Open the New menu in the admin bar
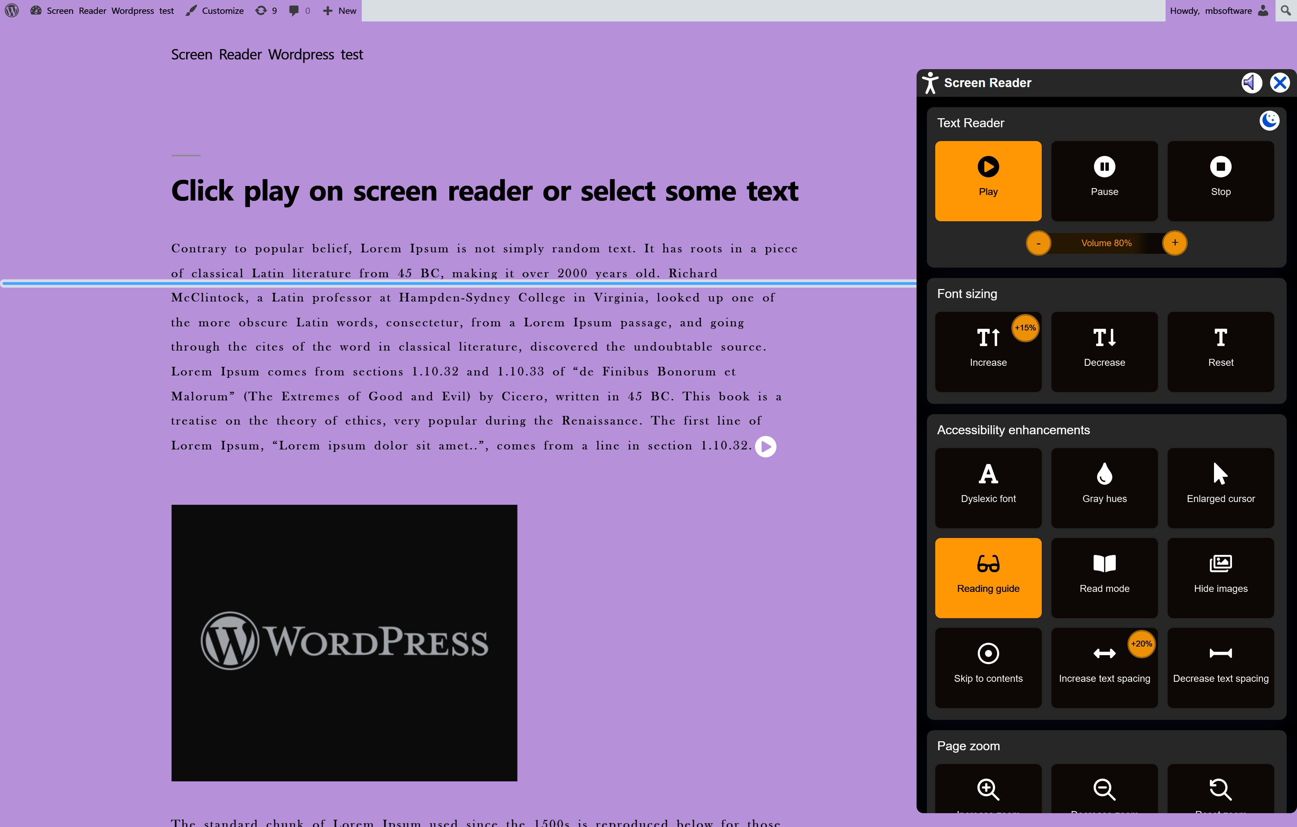The width and height of the screenshot is (1297, 827). [340, 11]
